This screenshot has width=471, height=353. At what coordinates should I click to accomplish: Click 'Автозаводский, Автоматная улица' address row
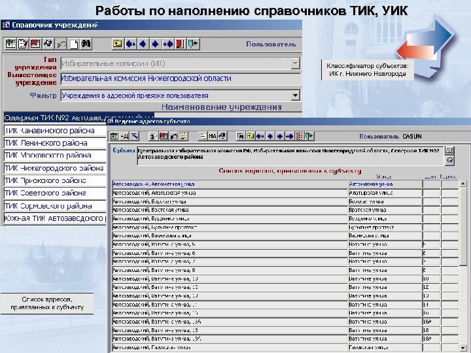tap(230, 184)
